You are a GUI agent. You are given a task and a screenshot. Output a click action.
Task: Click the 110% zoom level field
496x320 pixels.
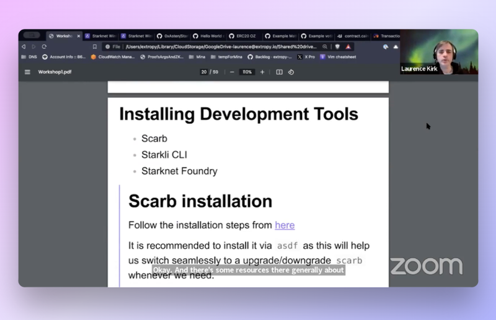(x=247, y=72)
